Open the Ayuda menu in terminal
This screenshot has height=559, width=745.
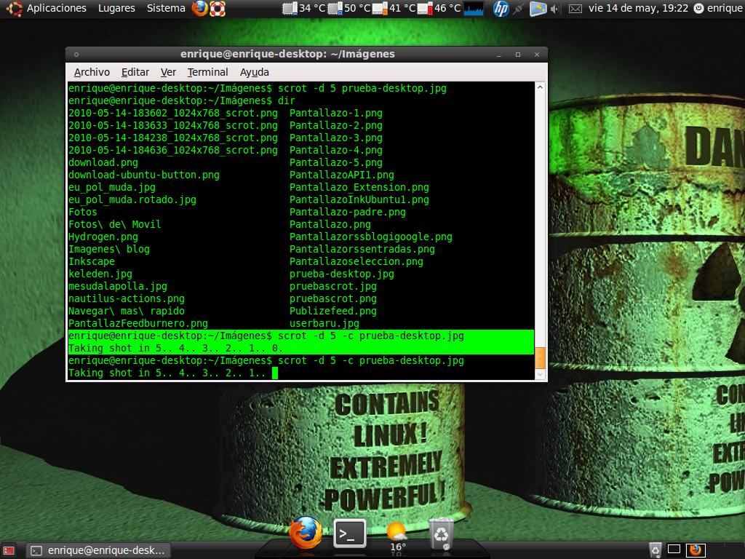pos(254,72)
